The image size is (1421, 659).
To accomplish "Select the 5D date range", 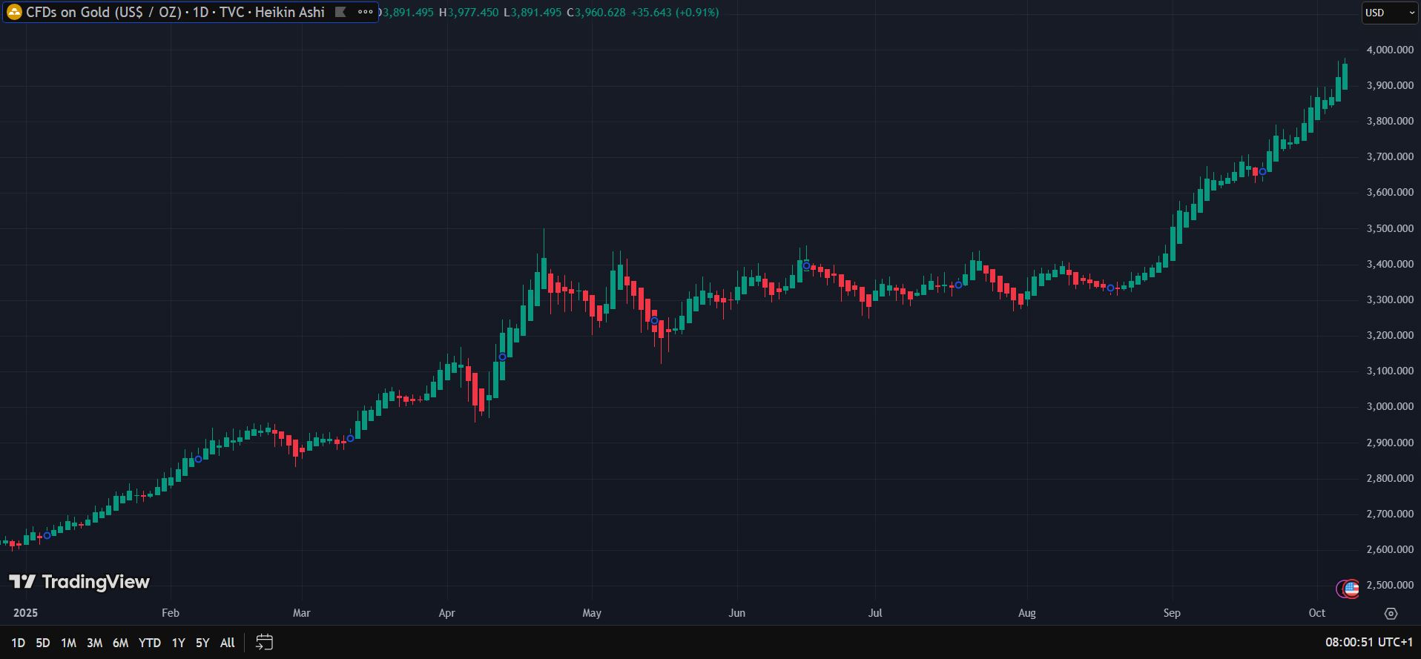I will click(x=43, y=643).
